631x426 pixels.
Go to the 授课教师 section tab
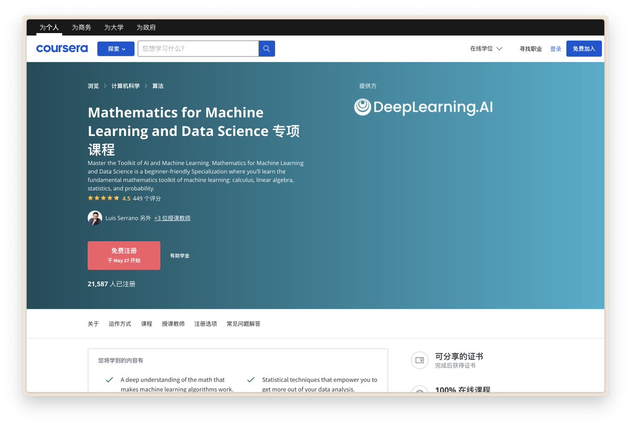[x=173, y=324]
